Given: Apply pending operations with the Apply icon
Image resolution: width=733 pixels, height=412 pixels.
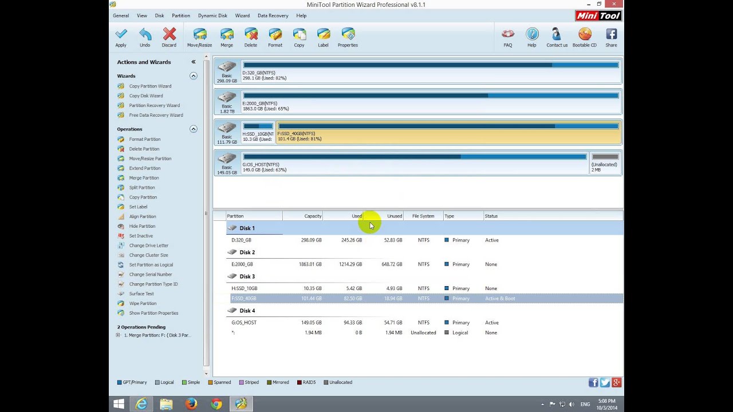Looking at the screenshot, I should click(x=121, y=37).
